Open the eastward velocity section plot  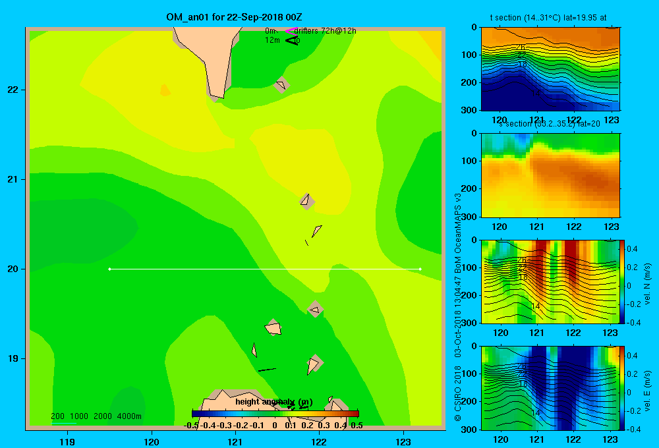click(550, 388)
